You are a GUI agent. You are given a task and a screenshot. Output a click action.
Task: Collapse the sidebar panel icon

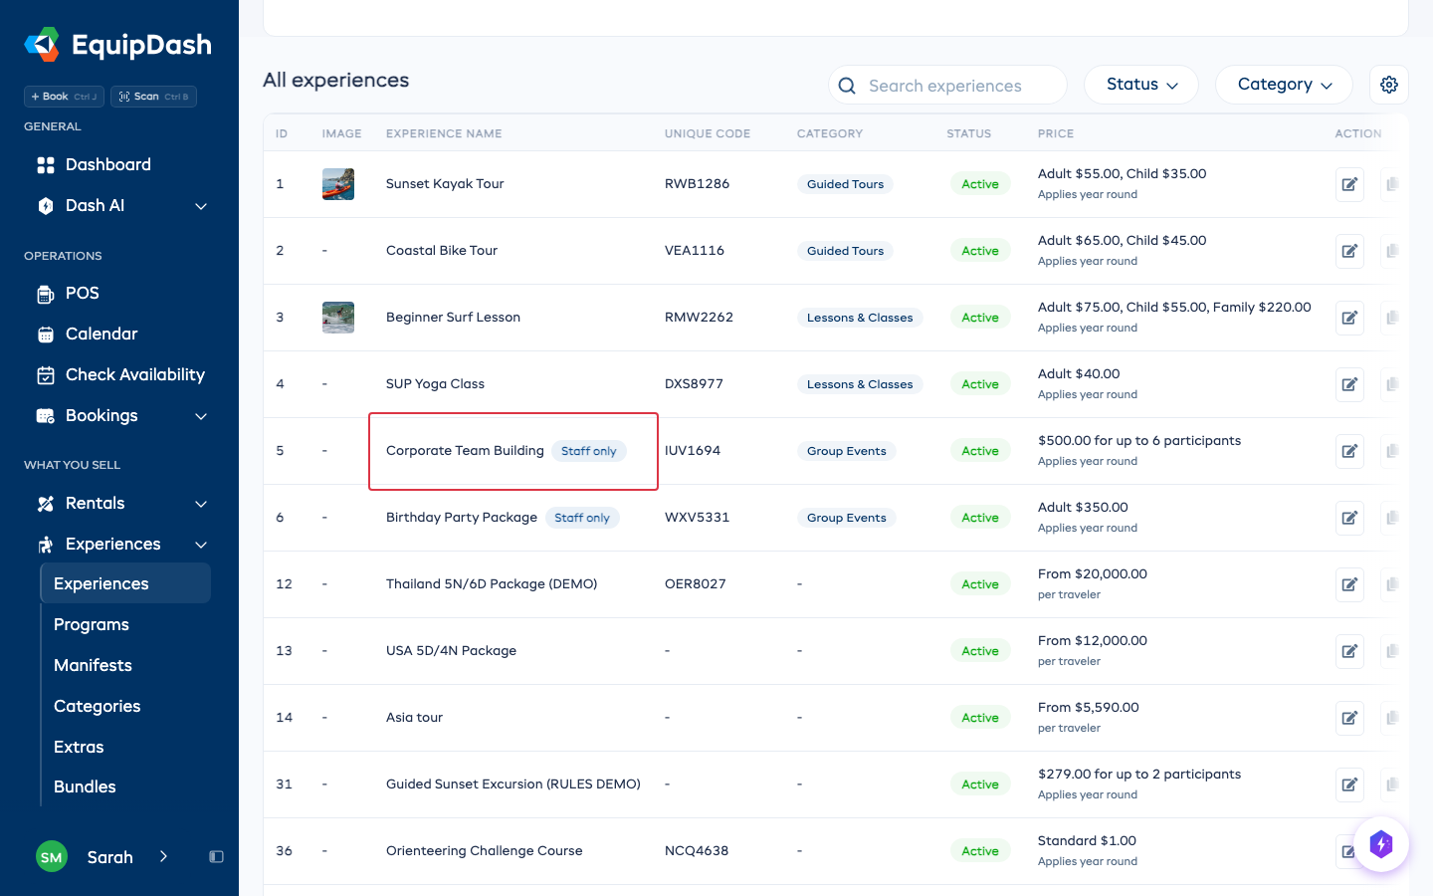[x=216, y=857]
